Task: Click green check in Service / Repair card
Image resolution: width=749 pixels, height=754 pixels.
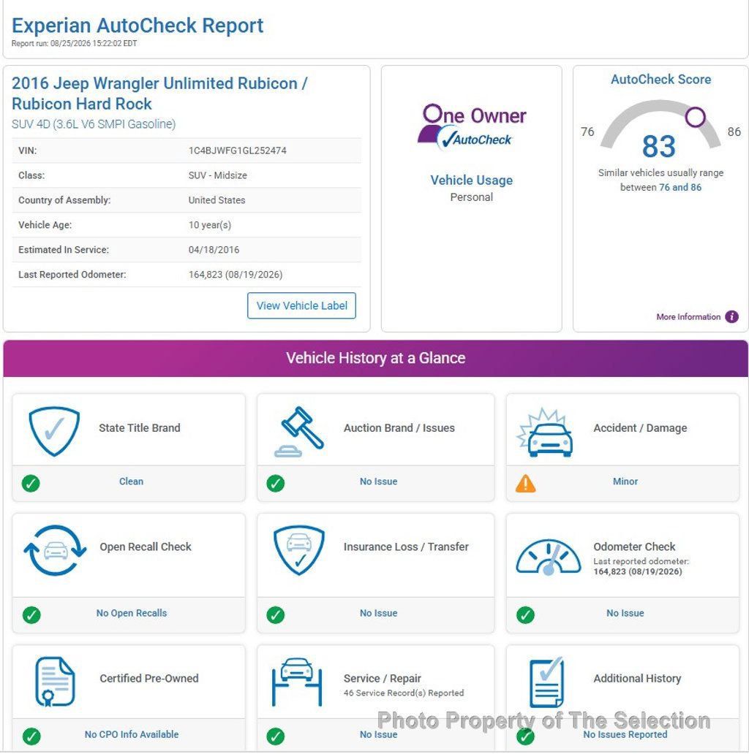Action: tap(276, 736)
